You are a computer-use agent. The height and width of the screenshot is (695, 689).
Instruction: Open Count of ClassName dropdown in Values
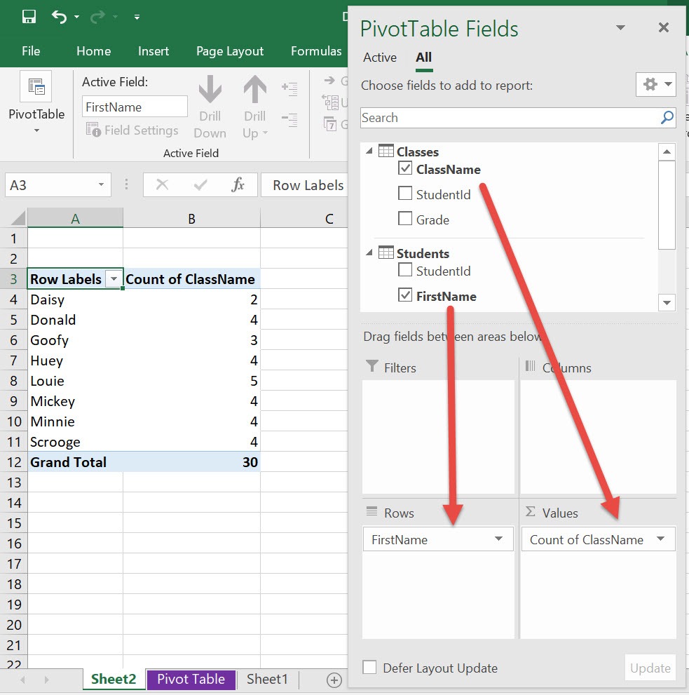click(661, 539)
